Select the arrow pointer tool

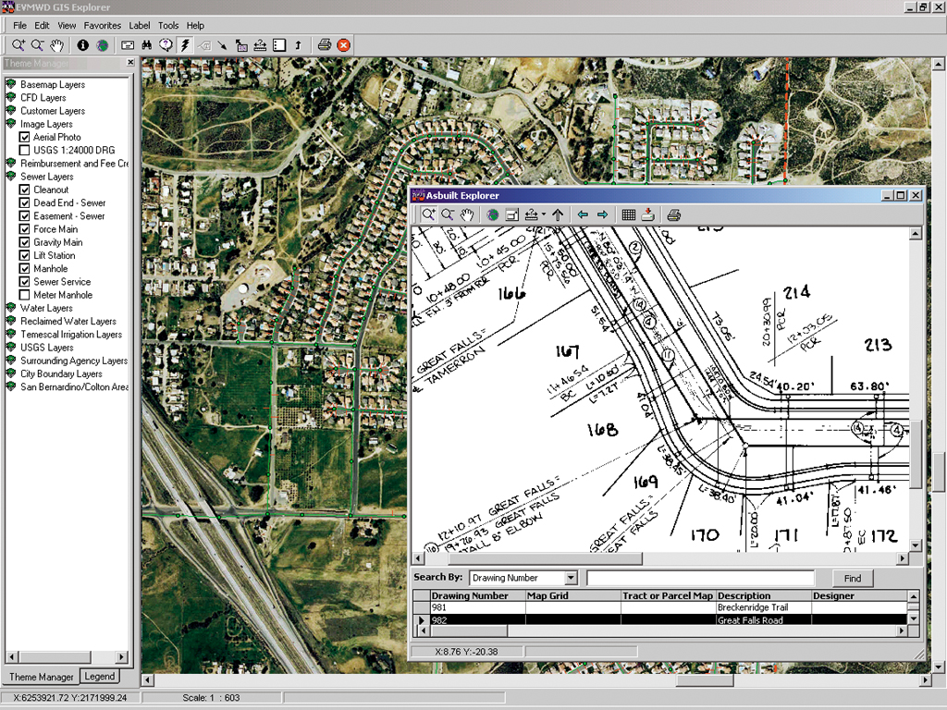222,44
